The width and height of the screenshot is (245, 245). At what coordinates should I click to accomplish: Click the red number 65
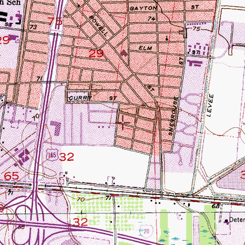coord(11,176)
